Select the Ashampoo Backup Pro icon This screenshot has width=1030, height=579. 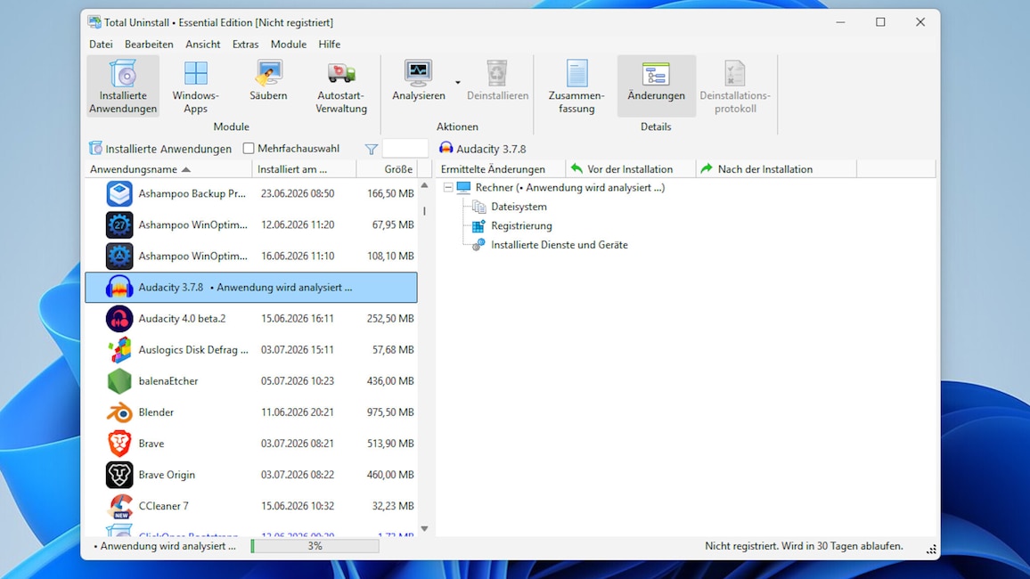point(119,193)
